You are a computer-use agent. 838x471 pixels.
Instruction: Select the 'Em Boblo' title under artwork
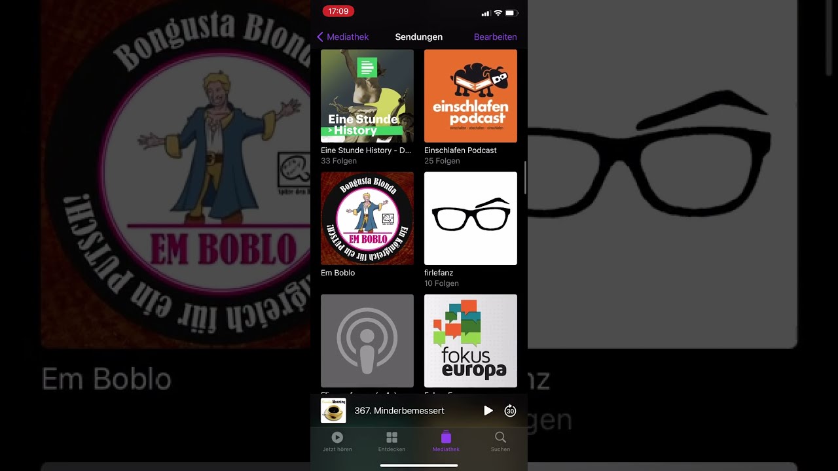pos(338,273)
